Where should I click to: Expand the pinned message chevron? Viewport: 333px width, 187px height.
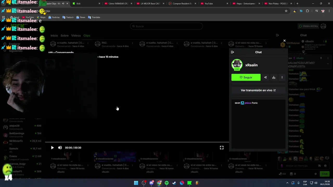pos(328,64)
